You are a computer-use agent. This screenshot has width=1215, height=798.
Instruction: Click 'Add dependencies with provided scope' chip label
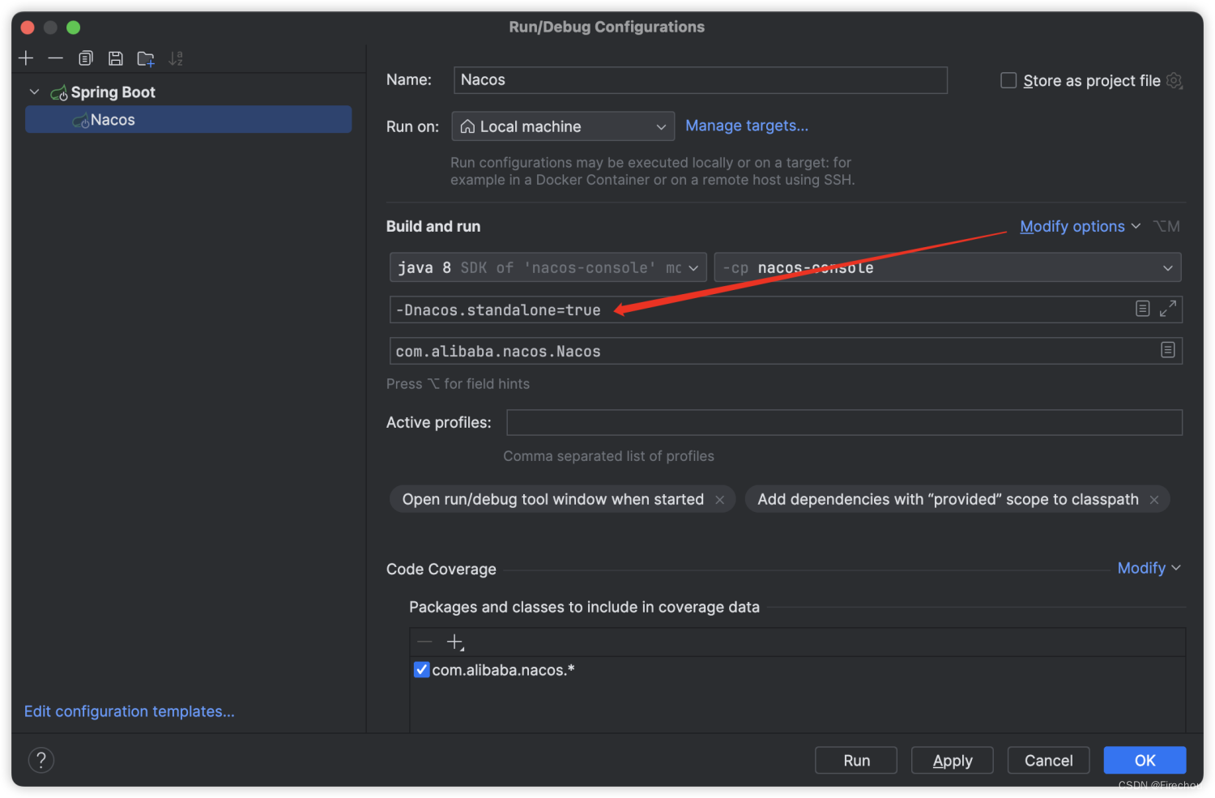pyautogui.click(x=948, y=500)
